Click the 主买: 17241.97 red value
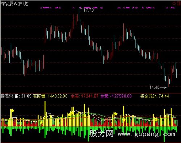This screenshot has width=181, height=143. tap(85, 96)
